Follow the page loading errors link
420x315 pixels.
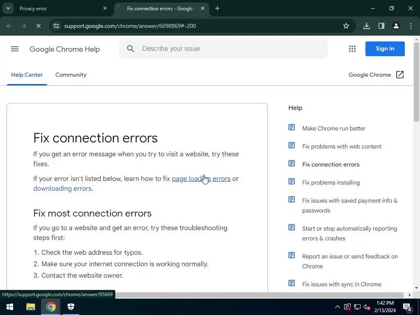click(201, 179)
